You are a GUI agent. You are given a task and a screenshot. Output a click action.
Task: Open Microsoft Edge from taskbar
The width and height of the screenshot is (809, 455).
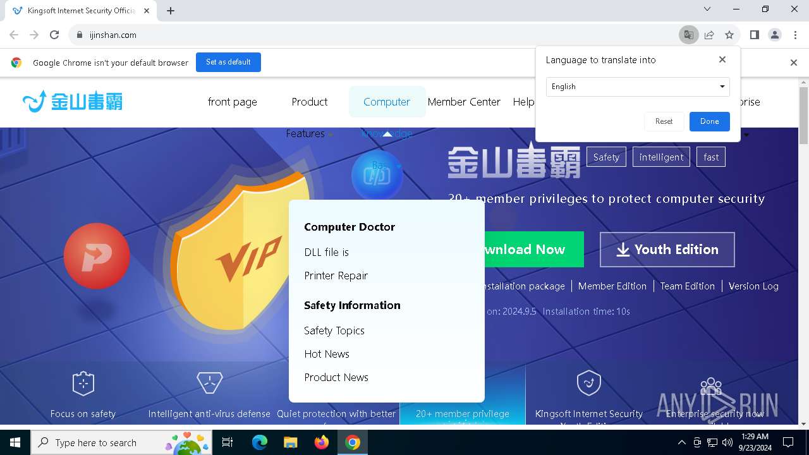pos(260,442)
